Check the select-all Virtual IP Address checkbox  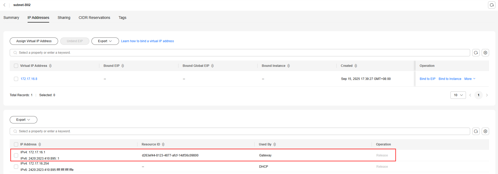point(16,66)
